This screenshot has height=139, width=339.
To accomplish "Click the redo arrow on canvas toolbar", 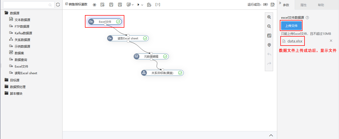I will pos(269,63).
